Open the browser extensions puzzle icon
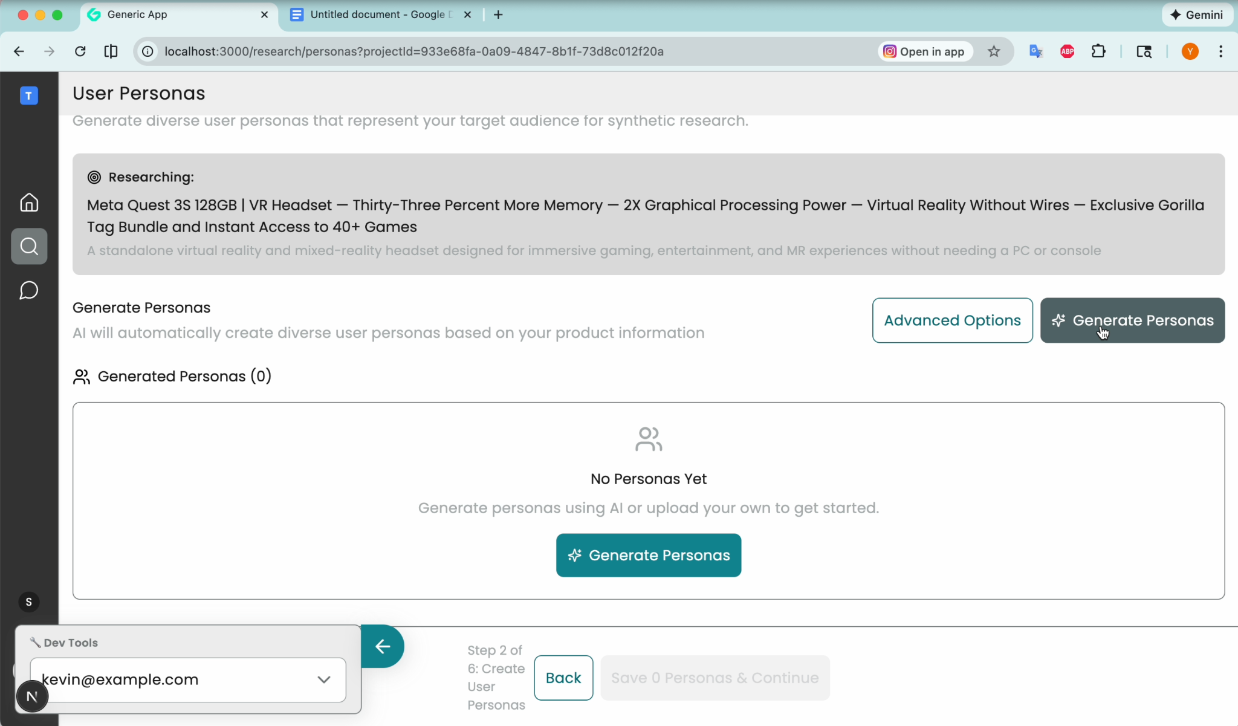 1098,51
